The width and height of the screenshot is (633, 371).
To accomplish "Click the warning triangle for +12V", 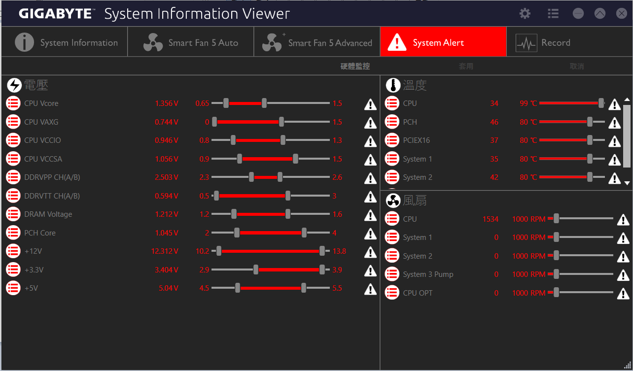I will pyautogui.click(x=370, y=252).
